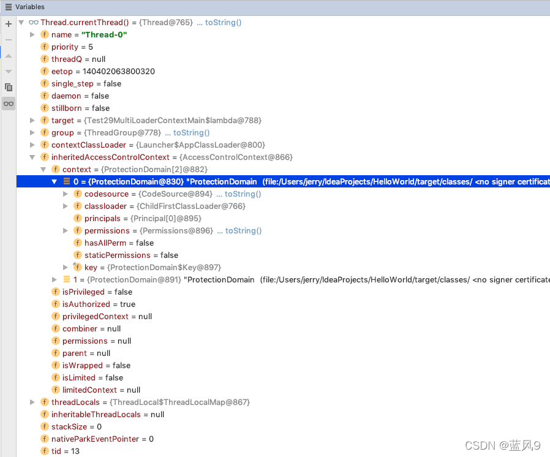The width and height of the screenshot is (550, 457).
Task: Click the move up arrow in the sidebar
Action: click(x=8, y=55)
